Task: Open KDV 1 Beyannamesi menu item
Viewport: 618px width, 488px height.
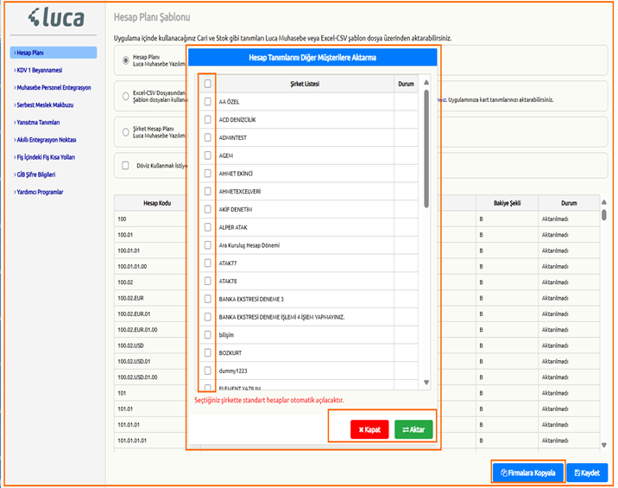Action: click(38, 70)
